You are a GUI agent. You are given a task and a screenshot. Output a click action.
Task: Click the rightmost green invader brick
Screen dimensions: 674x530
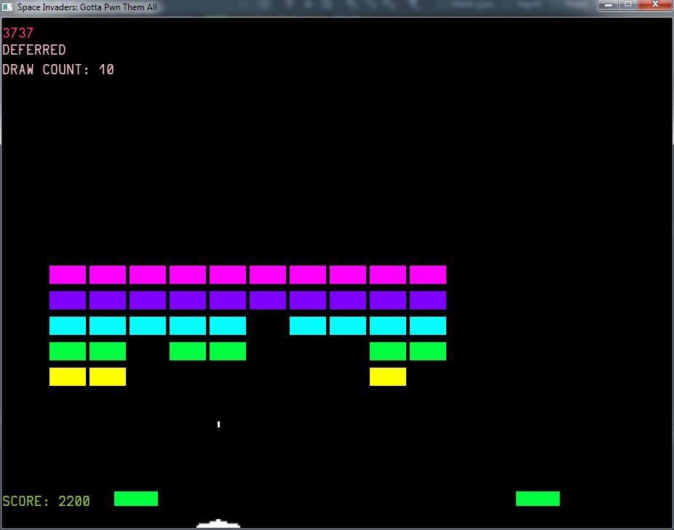coord(428,351)
